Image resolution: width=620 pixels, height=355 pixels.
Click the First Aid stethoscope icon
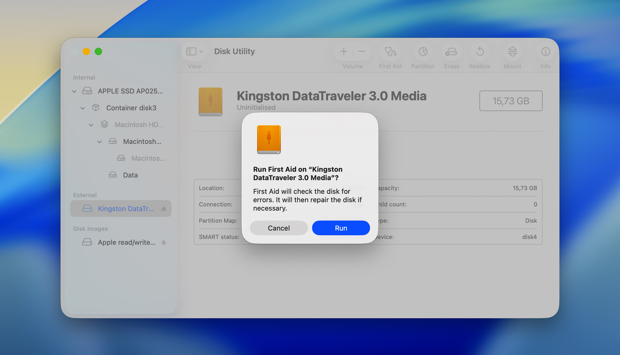390,51
